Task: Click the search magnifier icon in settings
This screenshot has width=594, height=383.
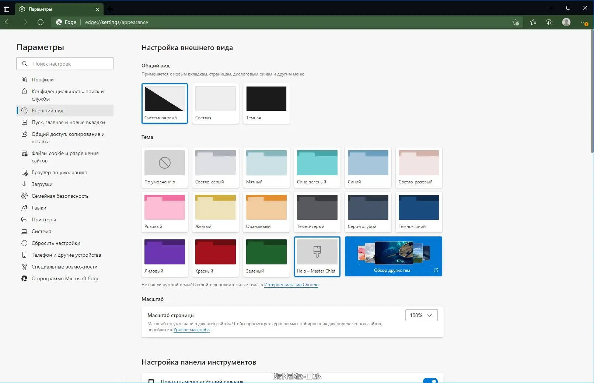Action: [25, 64]
